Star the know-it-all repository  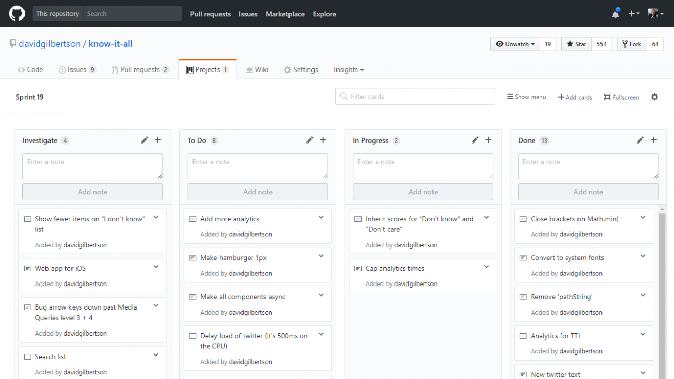click(576, 44)
